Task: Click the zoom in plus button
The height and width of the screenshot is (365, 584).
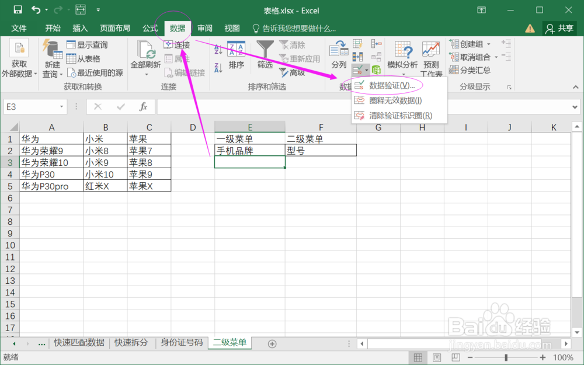Action: [x=543, y=357]
